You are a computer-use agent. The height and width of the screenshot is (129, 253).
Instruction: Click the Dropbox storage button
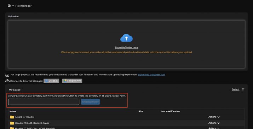click(51, 81)
